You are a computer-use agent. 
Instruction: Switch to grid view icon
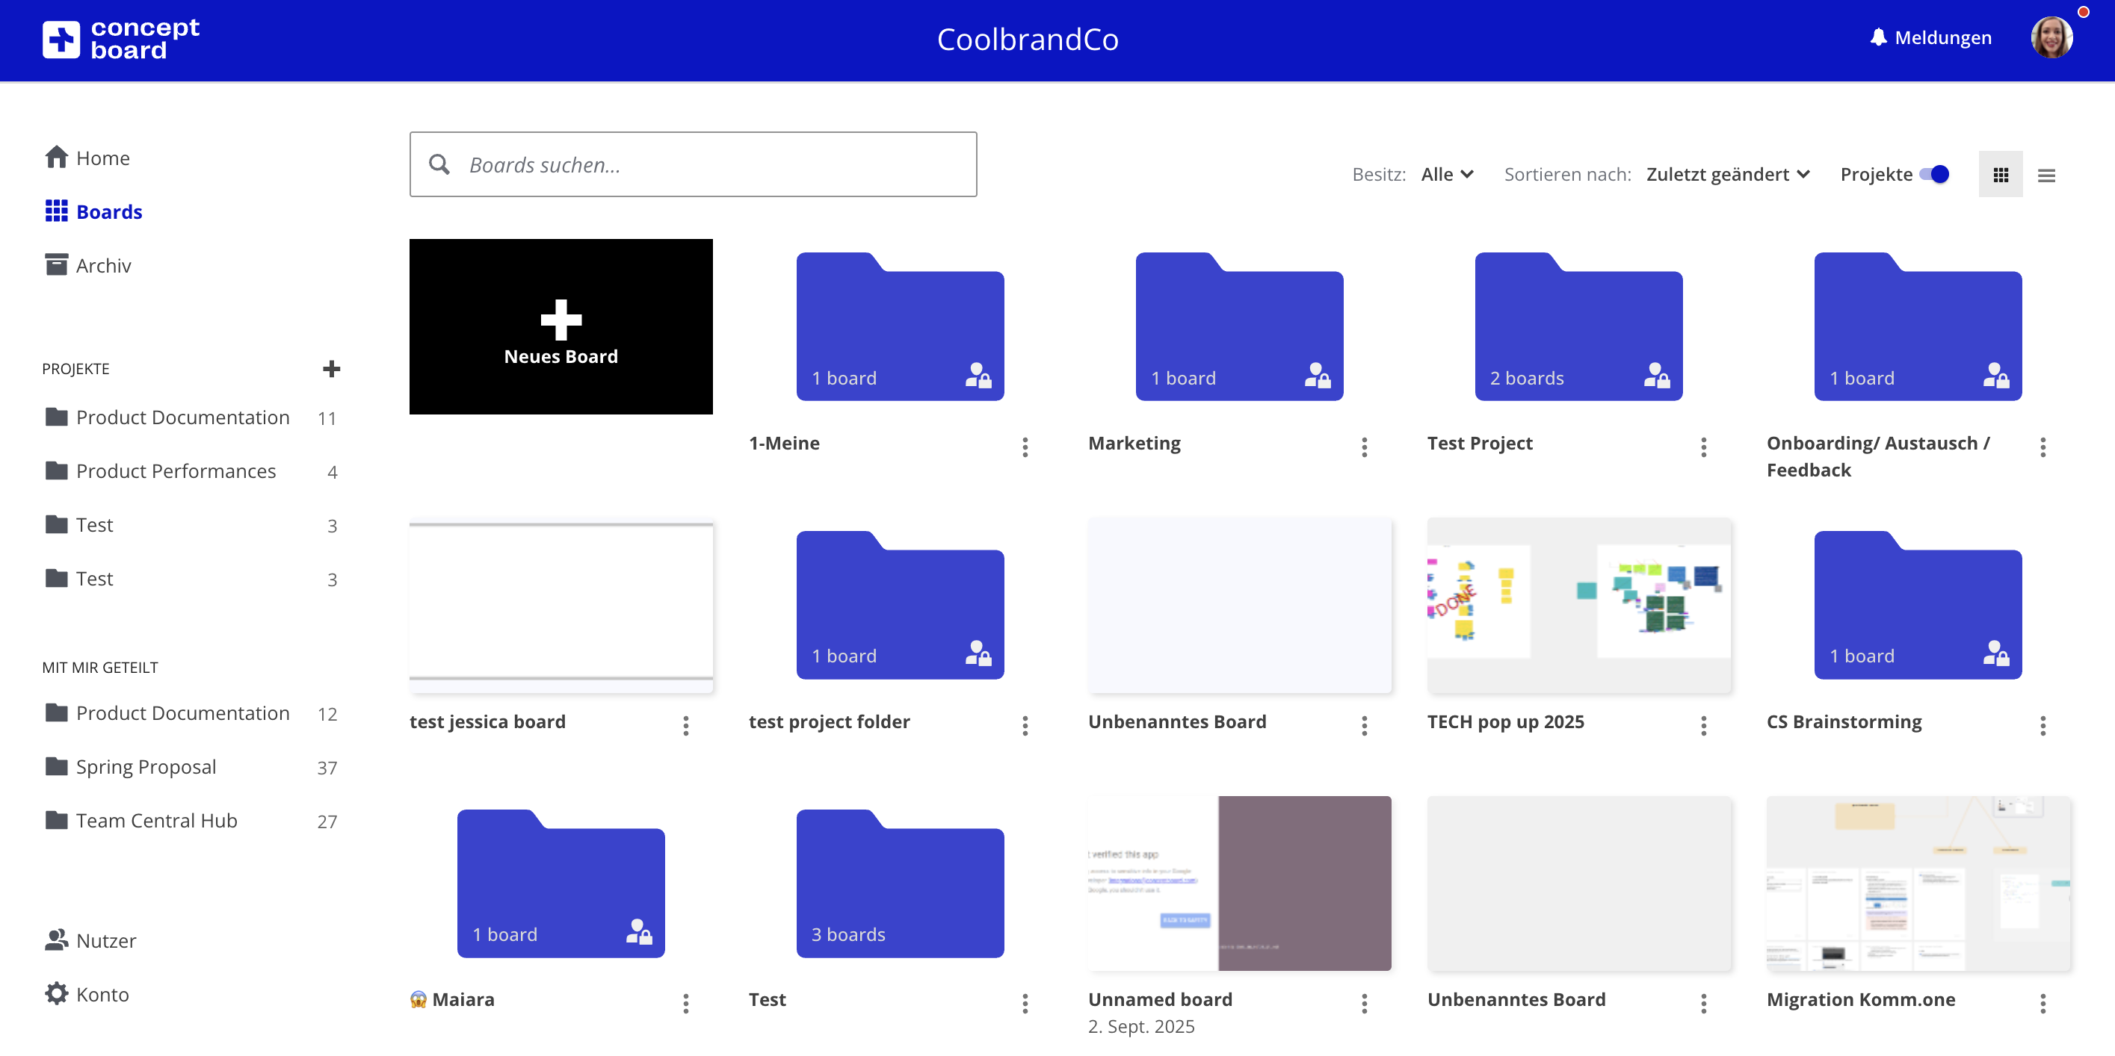[2000, 175]
